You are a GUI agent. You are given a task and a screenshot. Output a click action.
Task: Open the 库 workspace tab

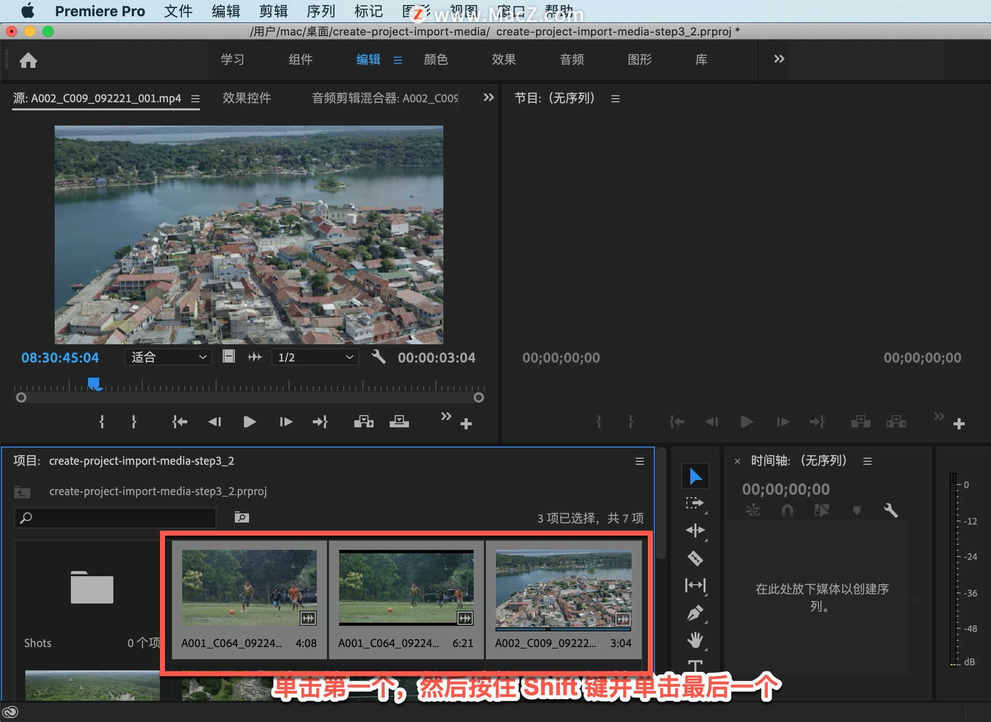click(701, 59)
